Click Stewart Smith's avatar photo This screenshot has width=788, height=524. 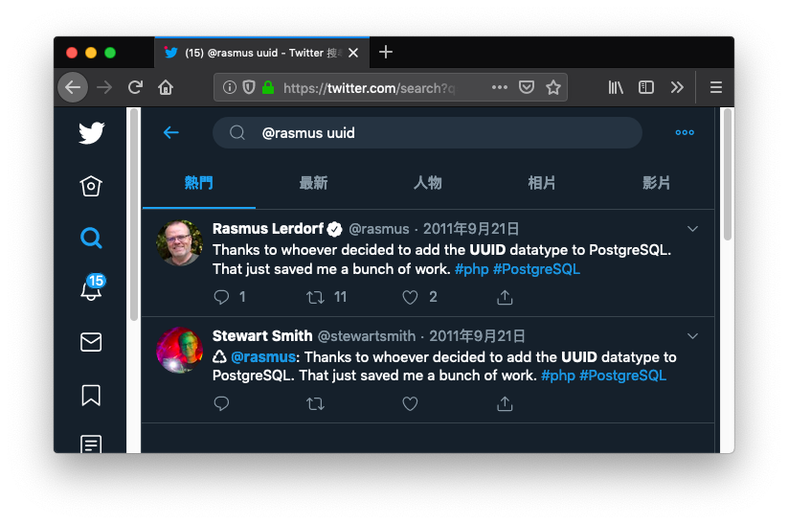pyautogui.click(x=179, y=350)
